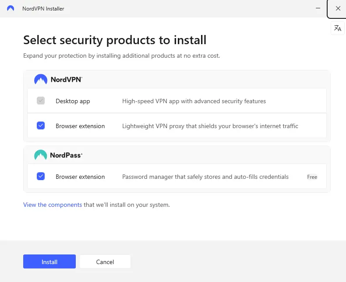Image resolution: width=346 pixels, height=282 pixels.
Task: Open the language translation icon
Action: click(x=337, y=28)
